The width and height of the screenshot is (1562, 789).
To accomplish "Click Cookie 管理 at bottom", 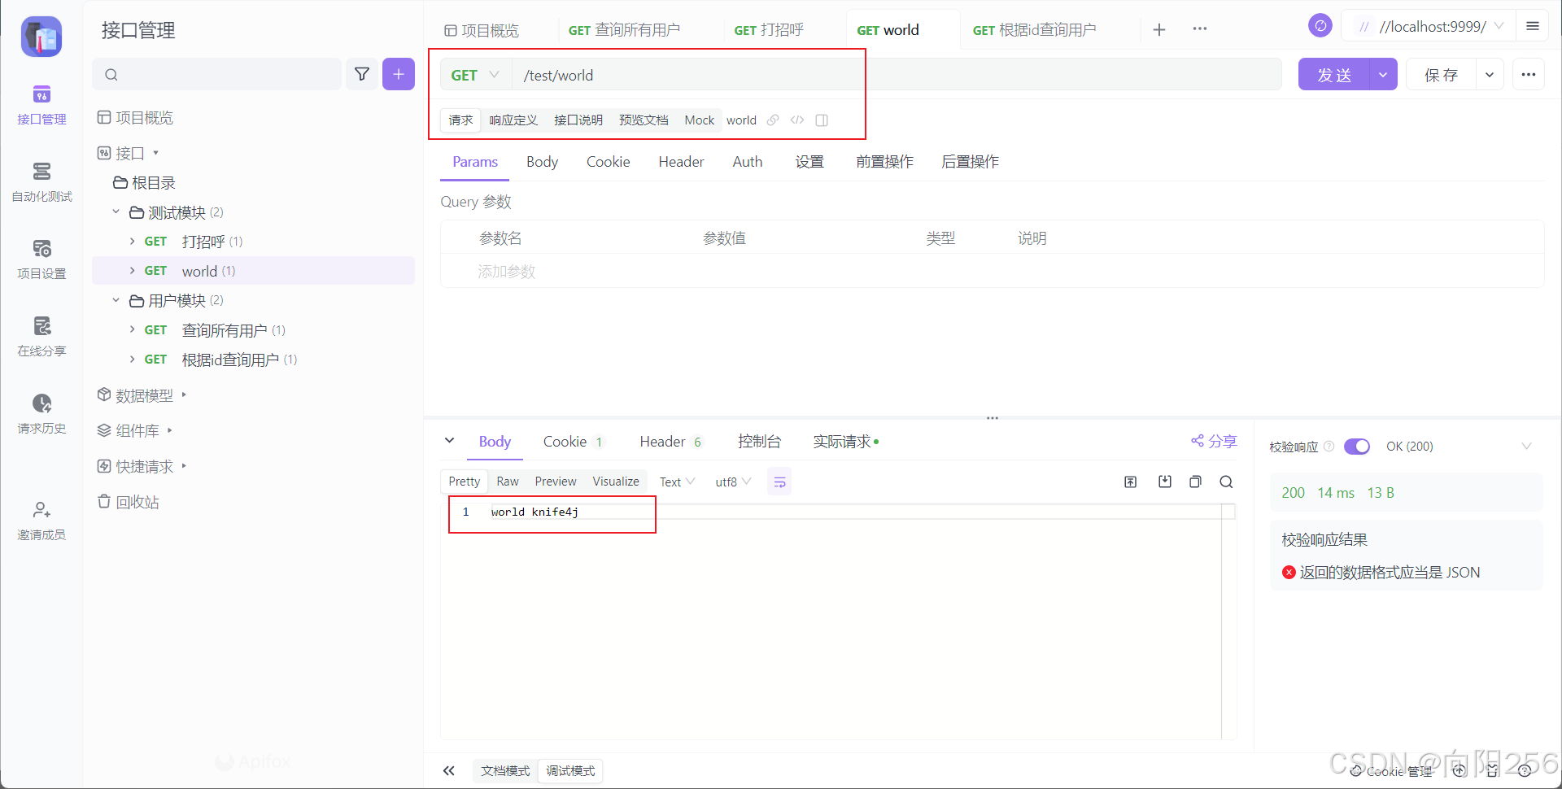I will click(1391, 771).
